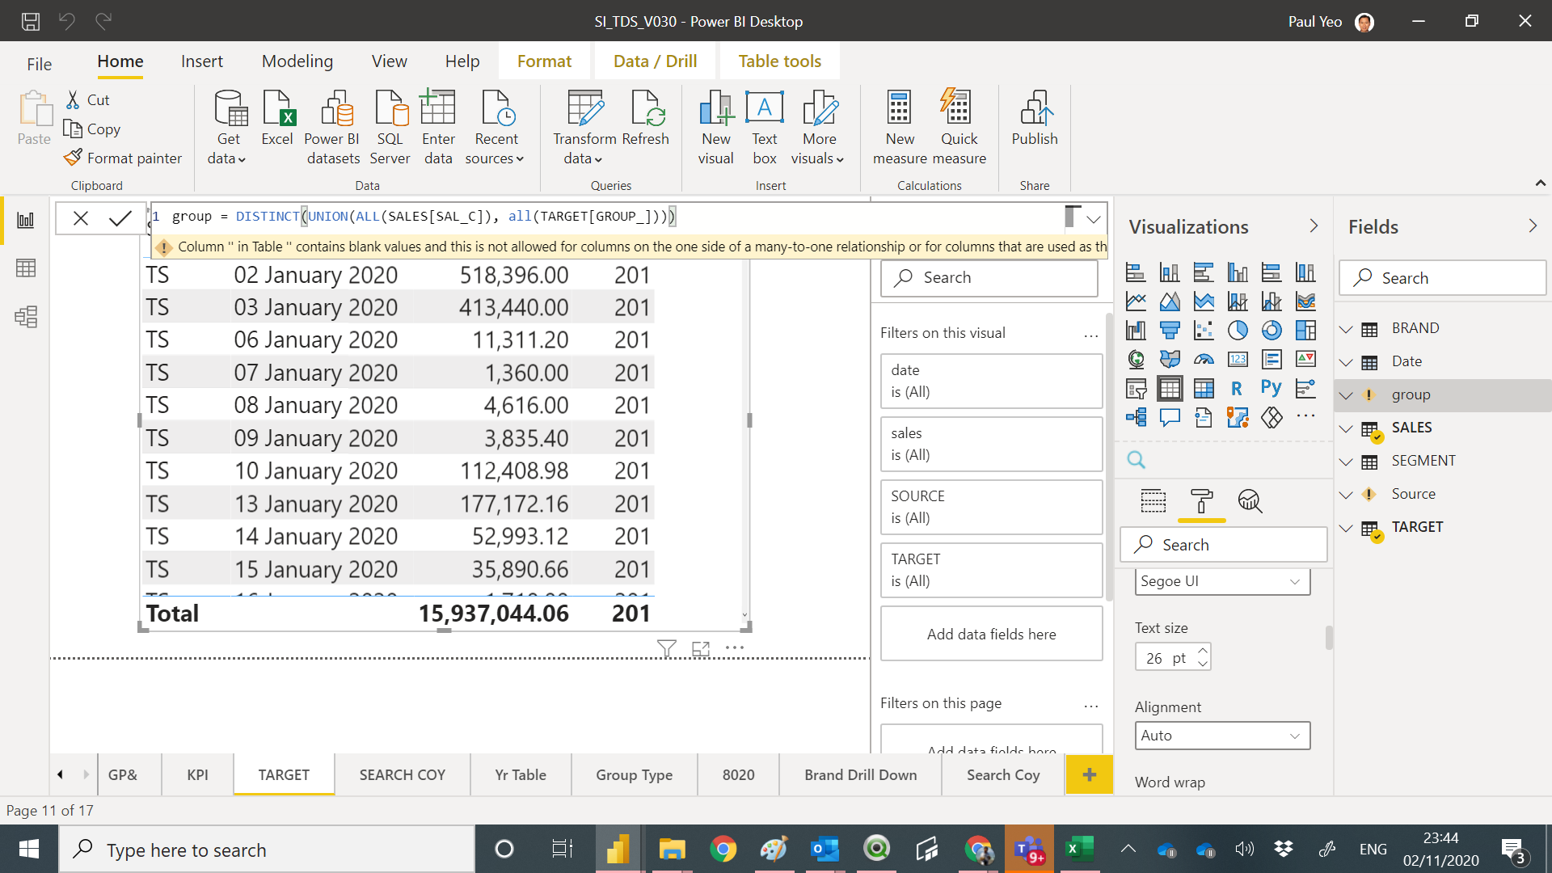Screen dimensions: 1552x873
Task: Open the Fields well pane icon
Action: 1153,501
